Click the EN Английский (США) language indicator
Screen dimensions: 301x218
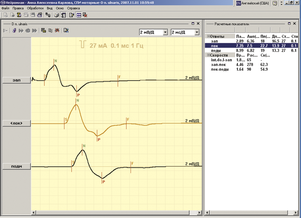pos(252,3)
